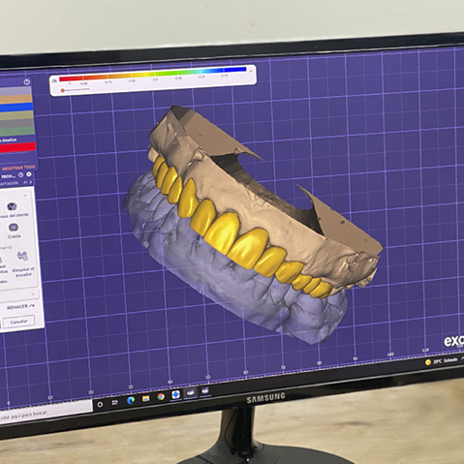Launch Microsoft Edge from the taskbar
This screenshot has width=464, height=464.
coord(131,400)
